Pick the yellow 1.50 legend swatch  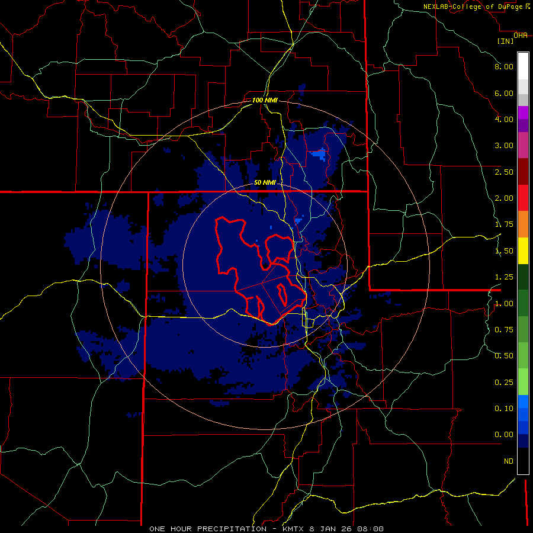click(x=523, y=251)
